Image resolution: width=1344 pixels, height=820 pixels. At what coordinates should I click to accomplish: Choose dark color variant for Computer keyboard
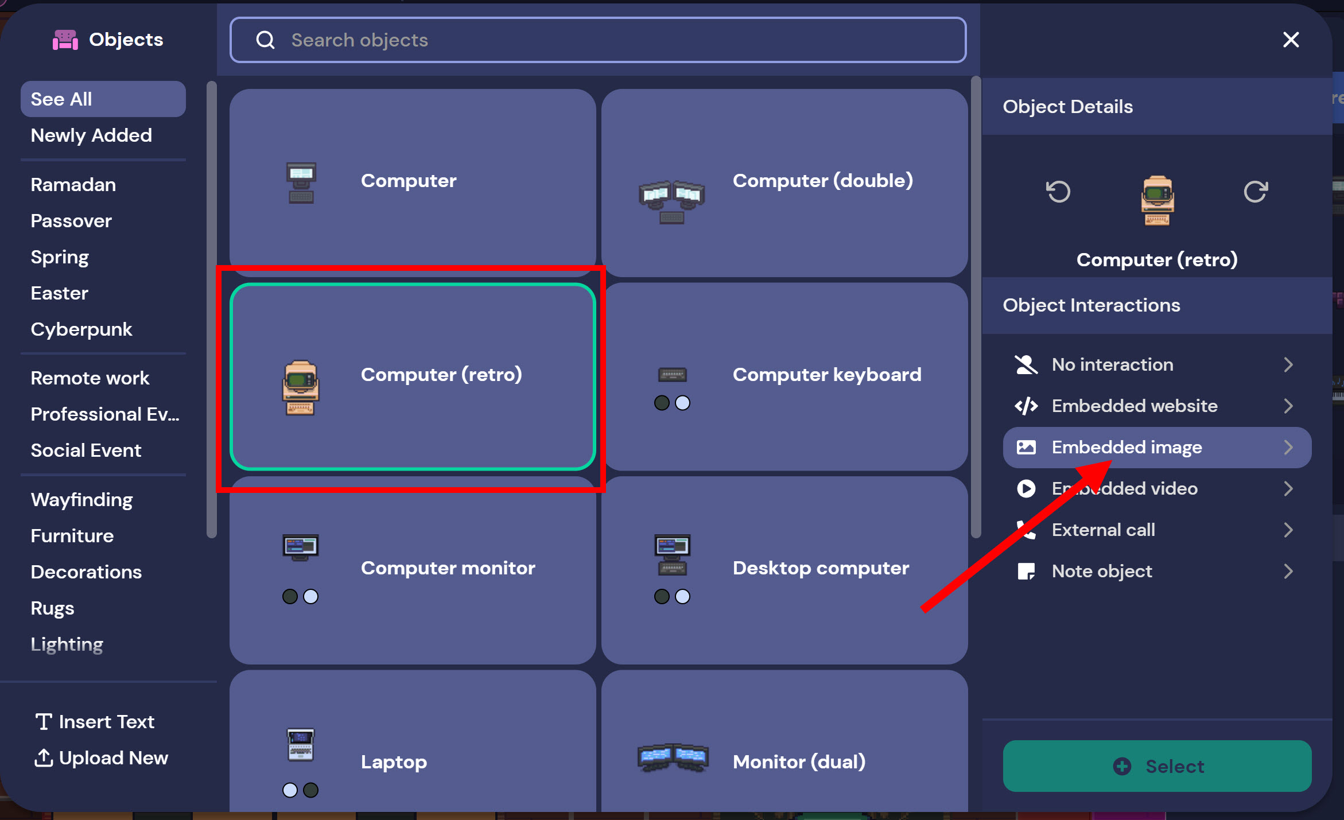click(x=662, y=403)
